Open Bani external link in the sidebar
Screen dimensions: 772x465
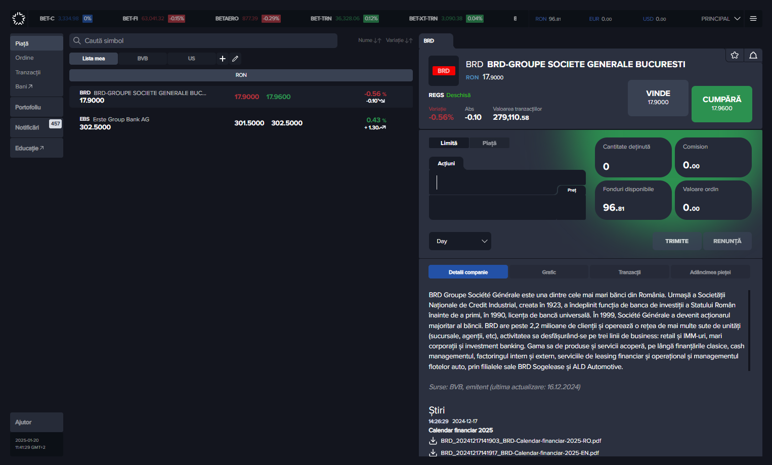coord(36,86)
